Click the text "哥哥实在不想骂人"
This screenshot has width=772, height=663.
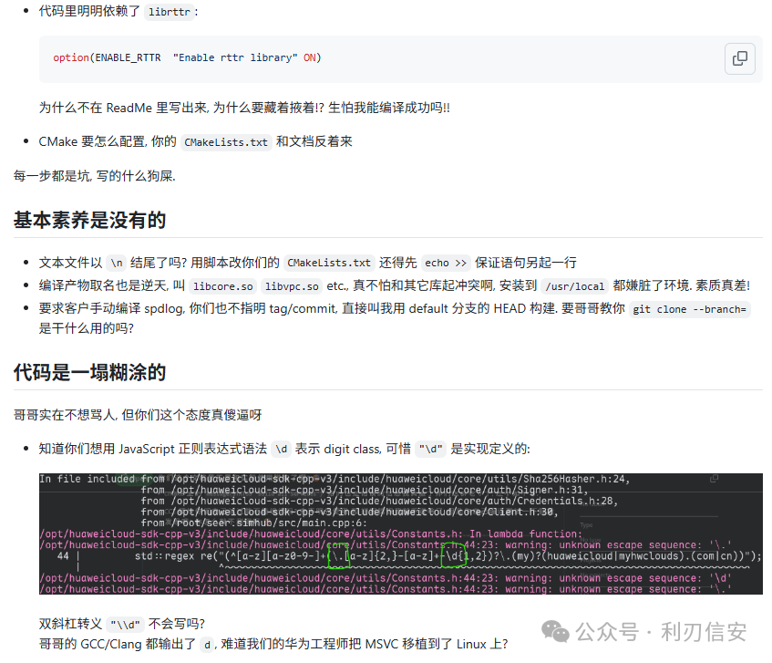[x=65, y=415]
